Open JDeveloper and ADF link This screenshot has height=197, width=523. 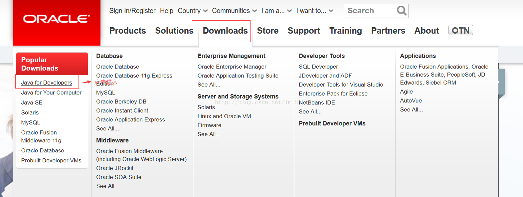coord(325,76)
